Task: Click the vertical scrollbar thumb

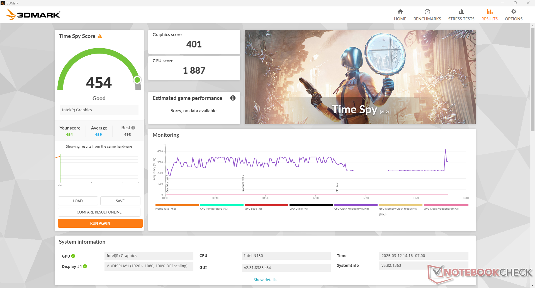Action: [532, 79]
